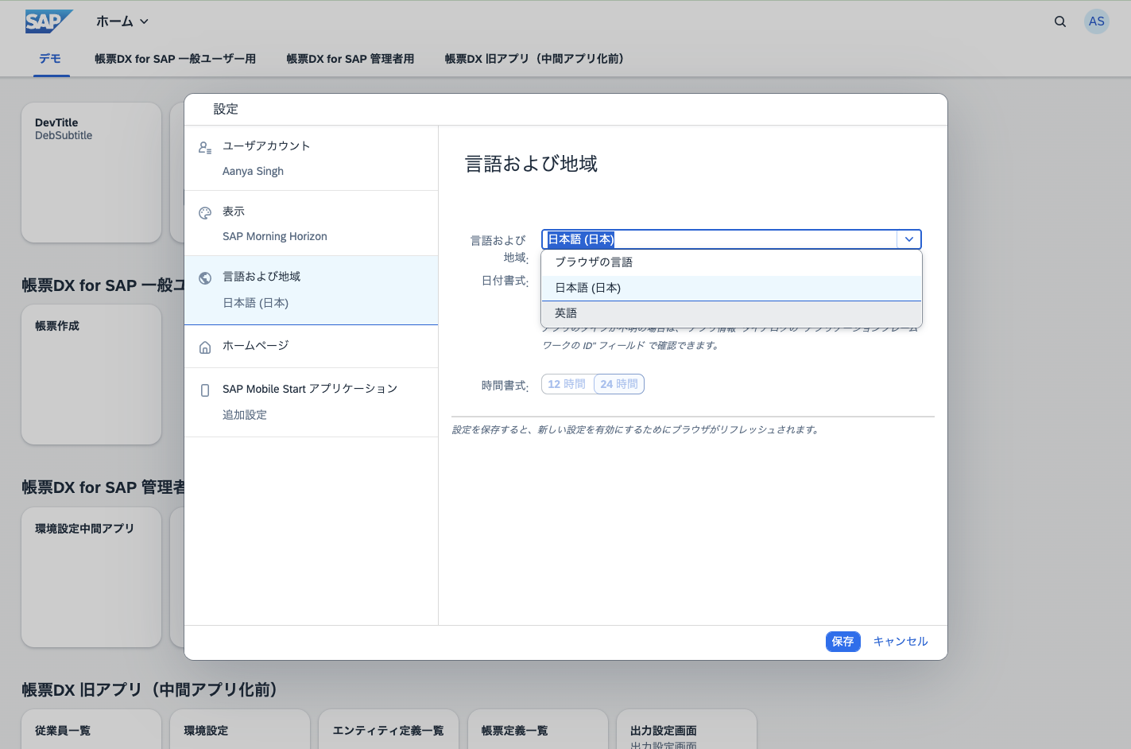Open the AS user avatar menu
Viewport: 1131px width, 749px height.
[x=1097, y=21]
